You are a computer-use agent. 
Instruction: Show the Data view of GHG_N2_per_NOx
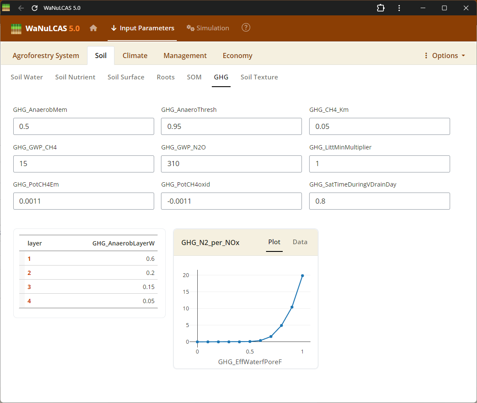(300, 242)
